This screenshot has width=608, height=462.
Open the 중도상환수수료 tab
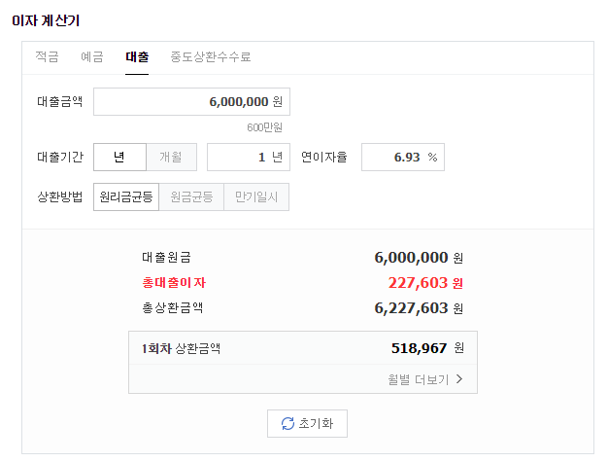coord(211,56)
